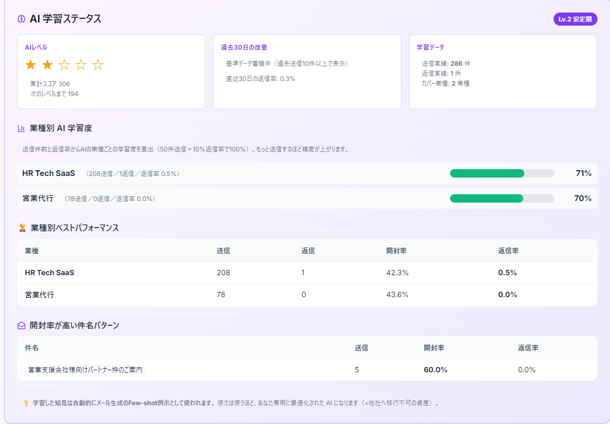Click the 返信 column header
610x424 pixels.
[x=308, y=251]
